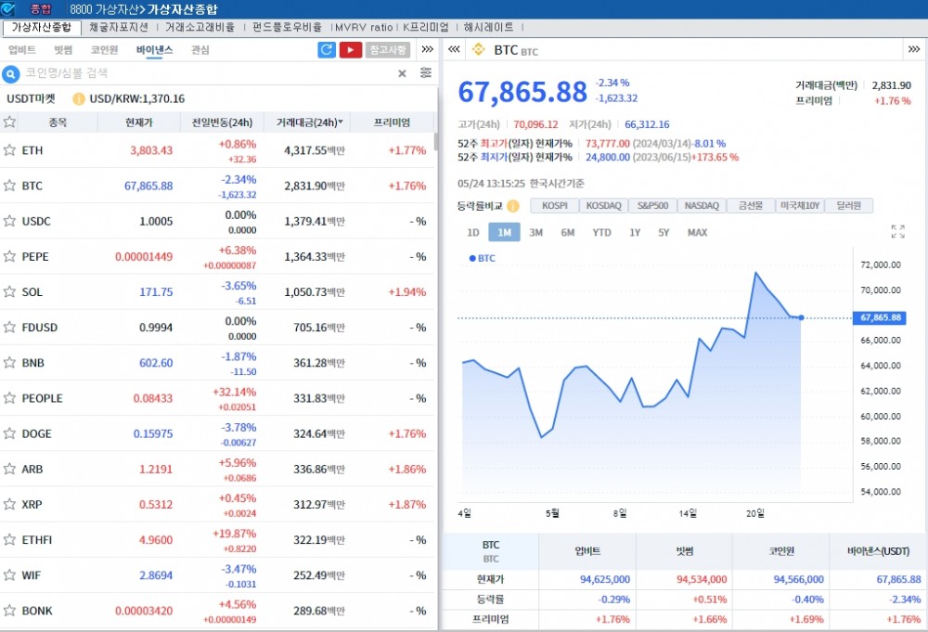Click the magnifier icon in the search bar
Image resolution: width=928 pixels, height=632 pixels.
pos(9,72)
